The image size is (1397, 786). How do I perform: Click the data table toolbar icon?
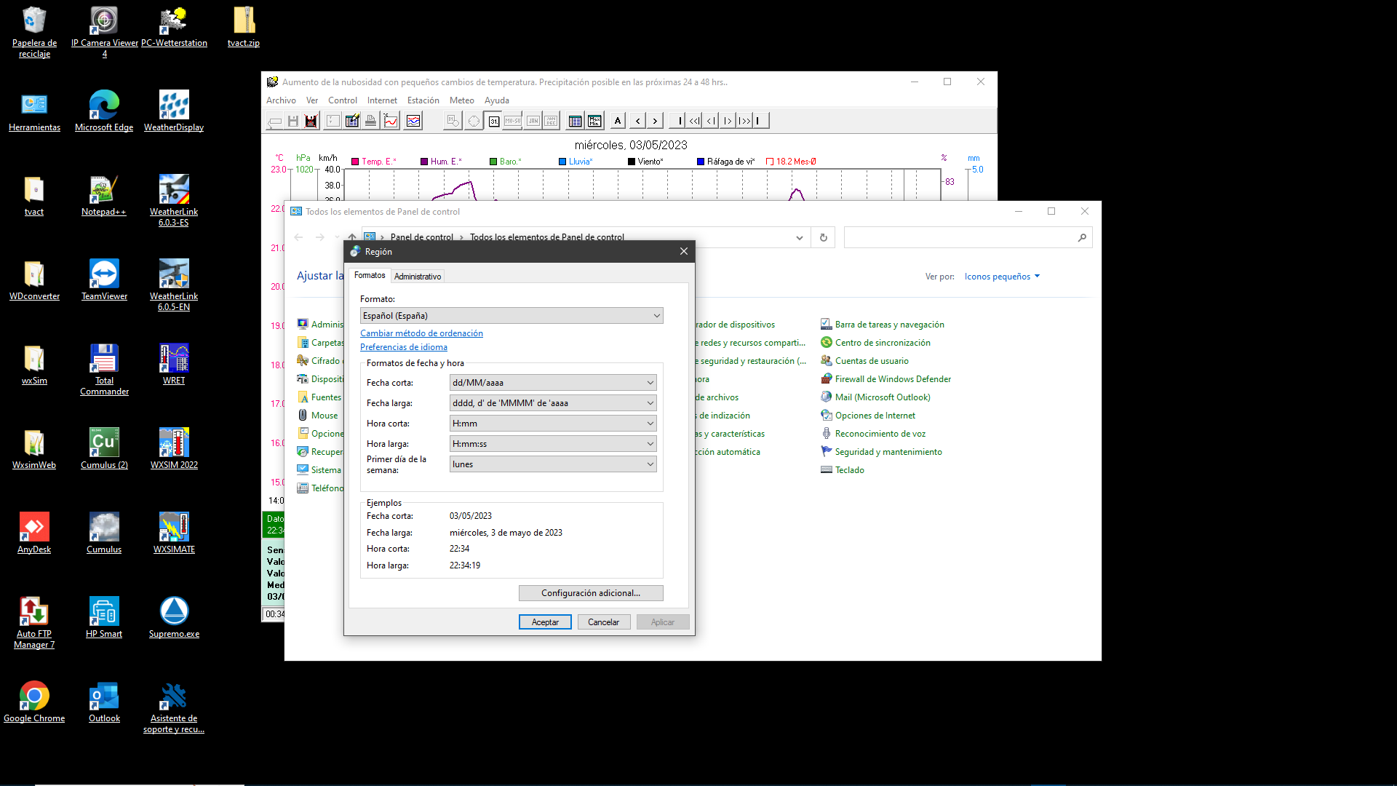coord(575,121)
